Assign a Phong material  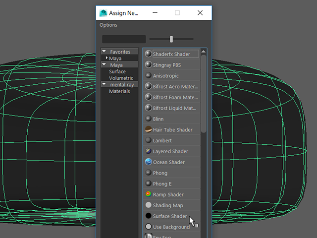coord(172,173)
